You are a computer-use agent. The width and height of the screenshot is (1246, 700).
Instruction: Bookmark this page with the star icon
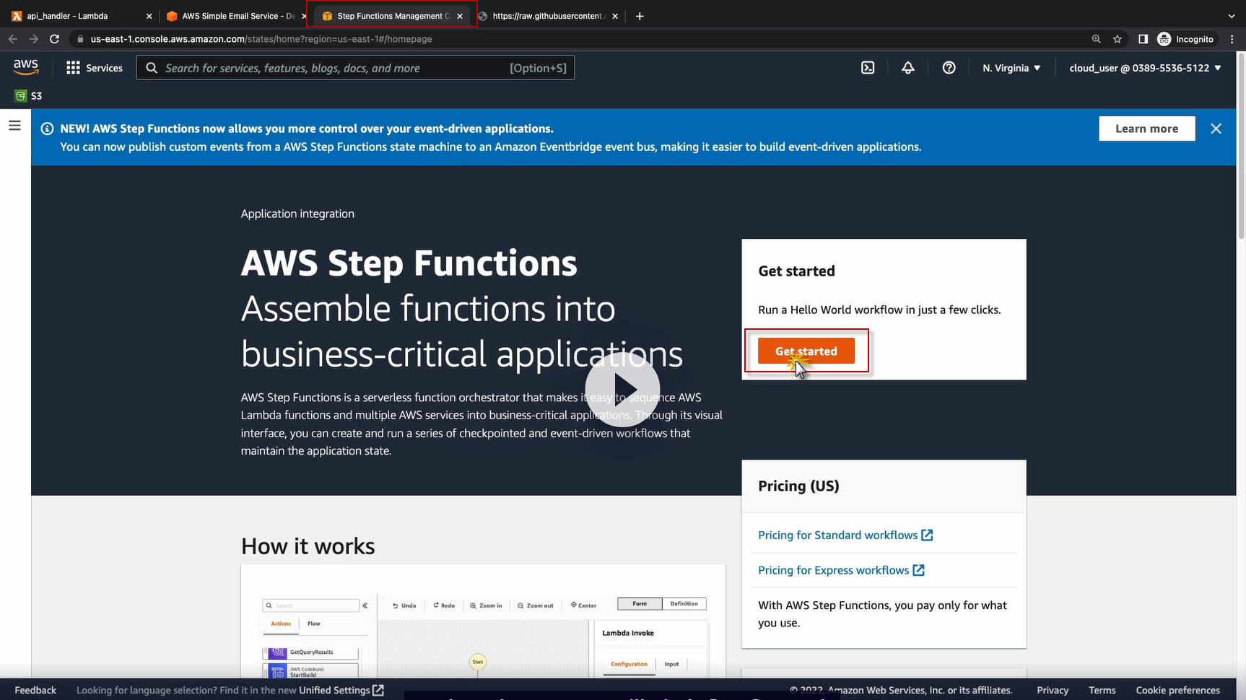pos(1118,39)
